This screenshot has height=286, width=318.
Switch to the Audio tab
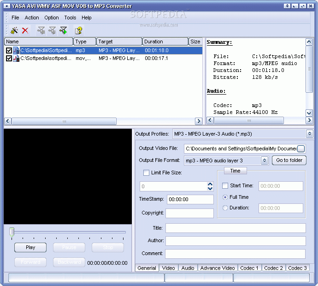tap(188, 268)
